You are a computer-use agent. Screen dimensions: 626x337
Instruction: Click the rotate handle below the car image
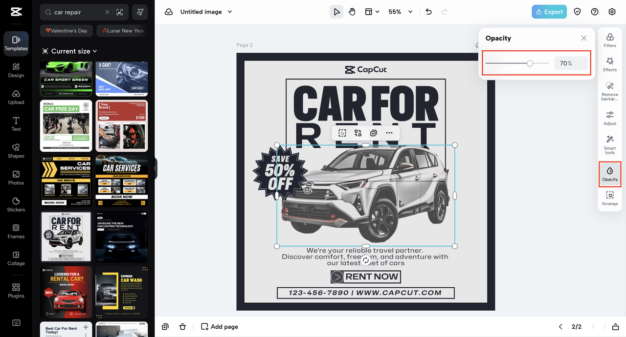366,260
